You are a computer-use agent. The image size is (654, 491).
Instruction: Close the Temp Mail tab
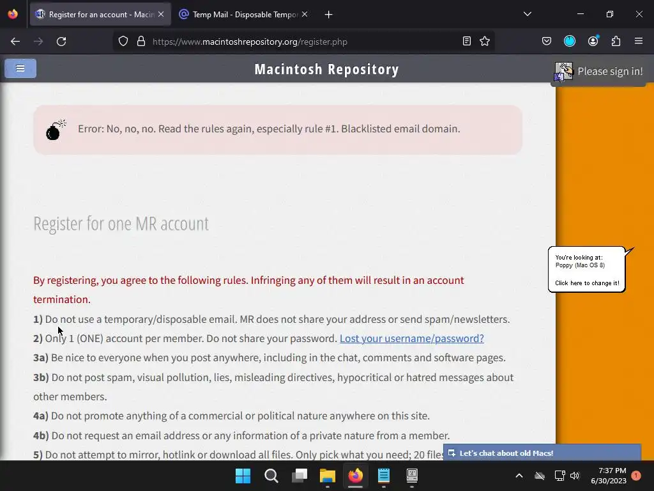[x=305, y=15]
